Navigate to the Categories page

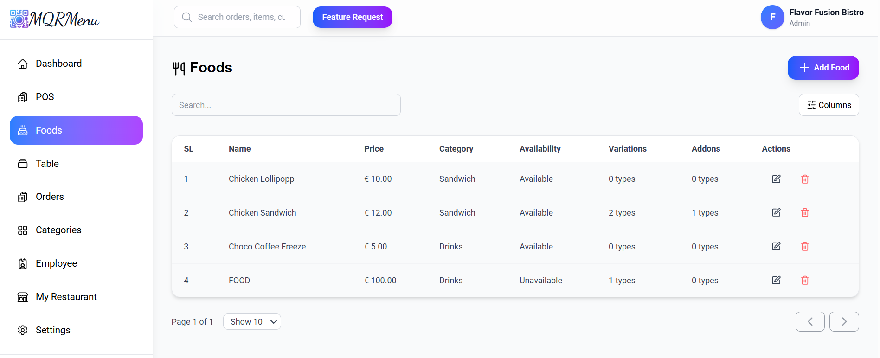tap(58, 230)
